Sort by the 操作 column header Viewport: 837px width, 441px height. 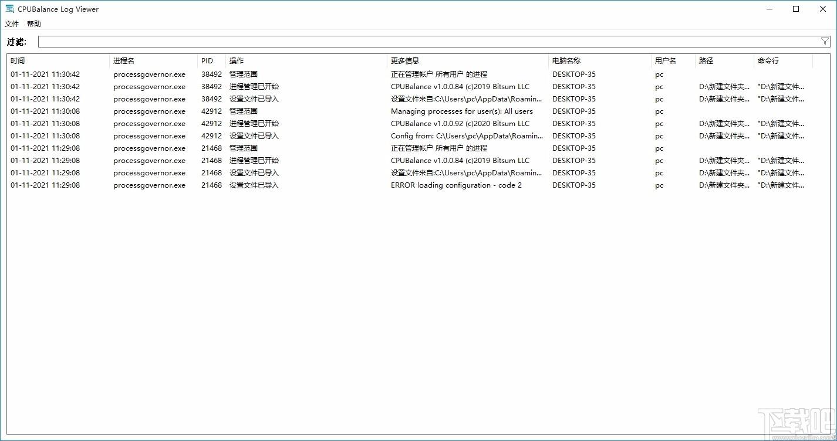pos(306,61)
